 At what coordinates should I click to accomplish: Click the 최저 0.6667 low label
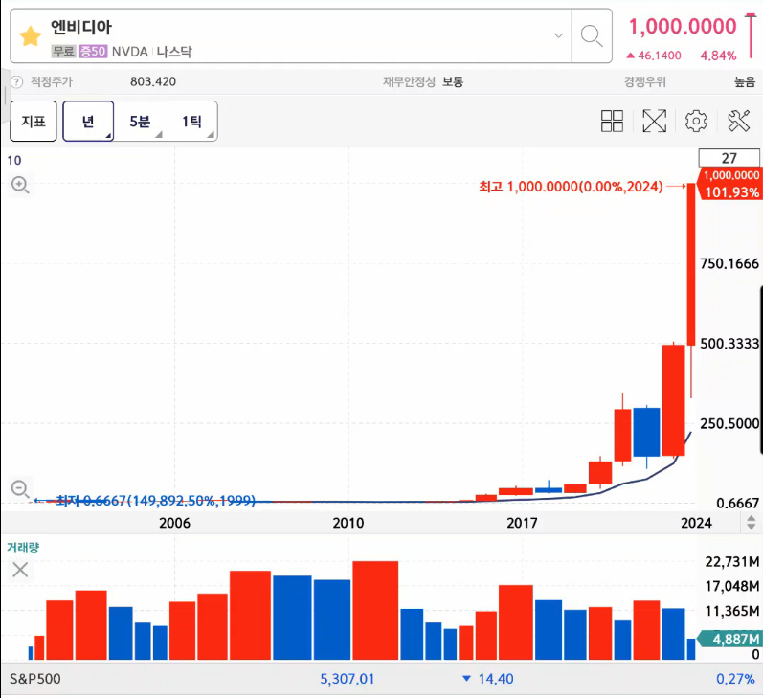coord(156,501)
